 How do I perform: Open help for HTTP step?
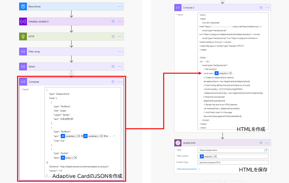pos(113,36)
